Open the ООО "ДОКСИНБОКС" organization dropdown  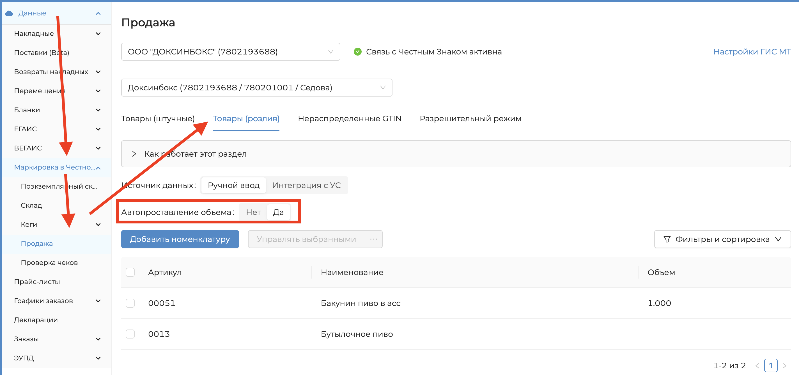point(230,52)
